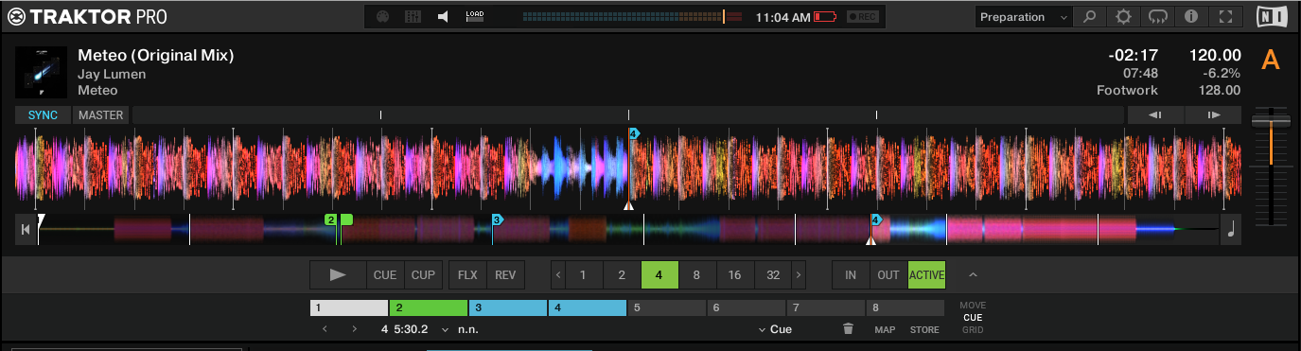
Task: Click the track title Meteo (Original Mix)
Action: tap(156, 55)
